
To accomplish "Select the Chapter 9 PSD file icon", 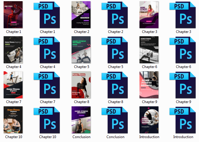I will click(182, 85).
